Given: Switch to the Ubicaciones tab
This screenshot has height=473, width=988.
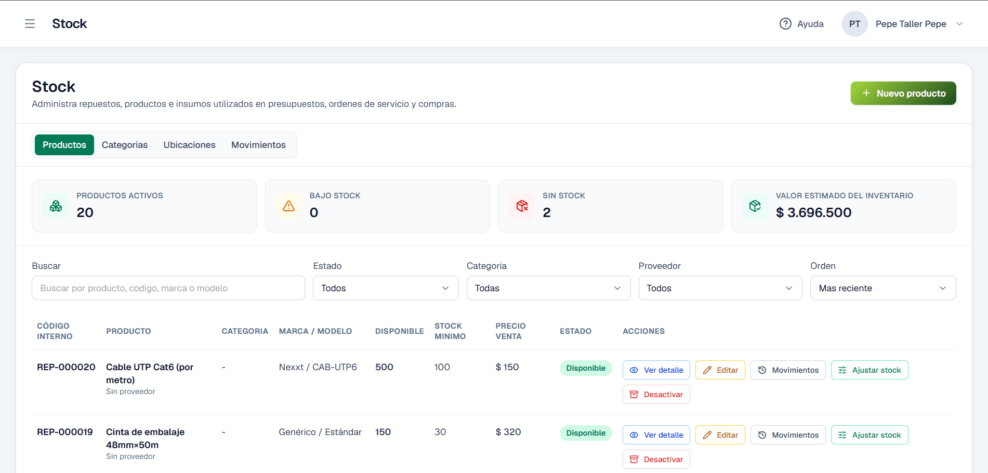Looking at the screenshot, I should (190, 145).
